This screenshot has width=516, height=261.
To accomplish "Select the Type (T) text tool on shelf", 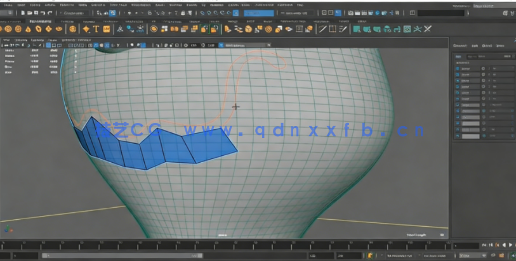I will [96, 29].
